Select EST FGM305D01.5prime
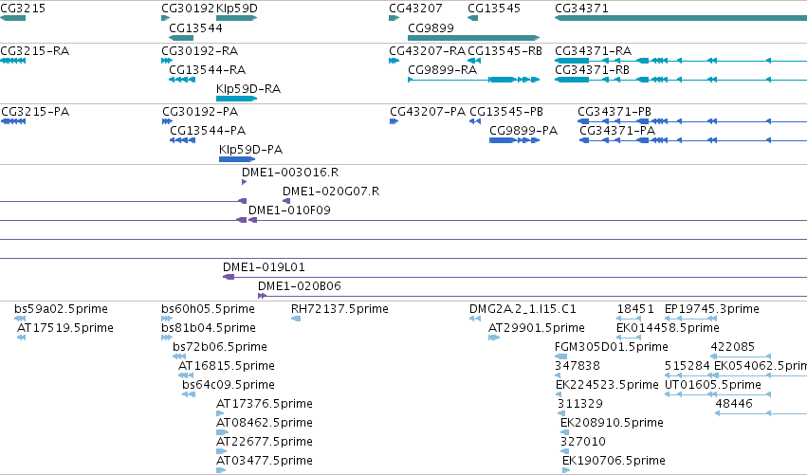This screenshot has width=807, height=475. 612,347
